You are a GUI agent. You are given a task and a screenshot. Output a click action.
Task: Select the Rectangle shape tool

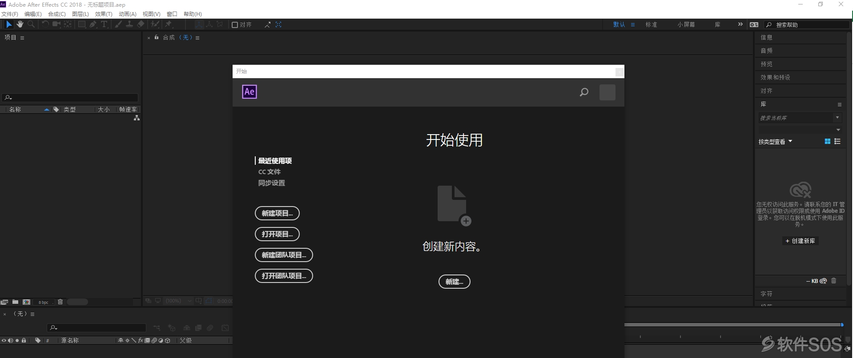point(82,24)
